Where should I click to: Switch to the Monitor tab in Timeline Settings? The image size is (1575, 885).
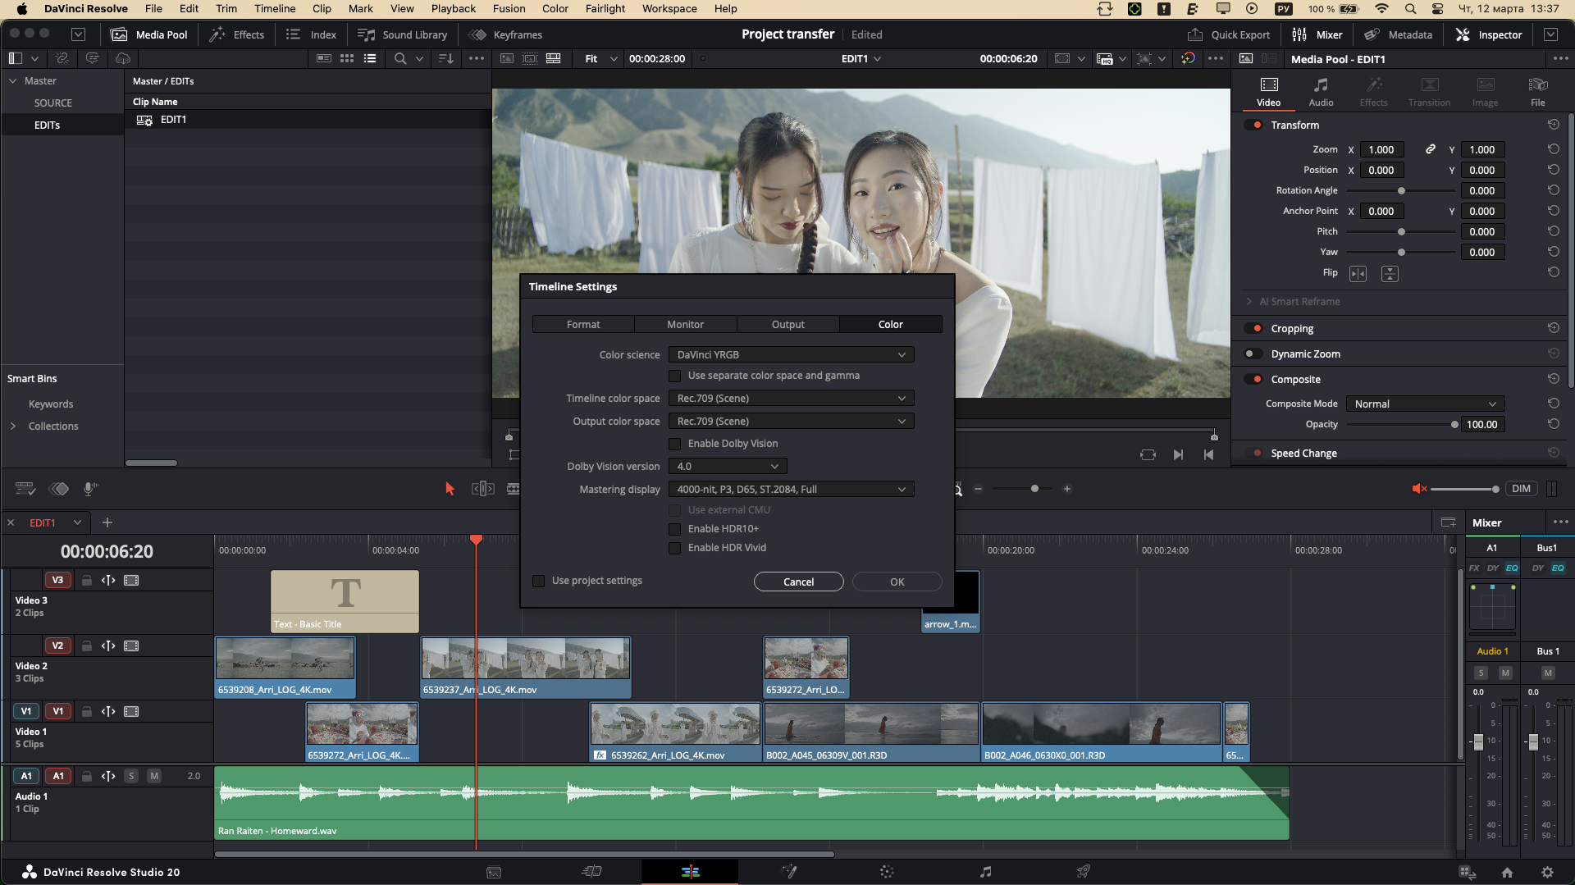(x=685, y=324)
